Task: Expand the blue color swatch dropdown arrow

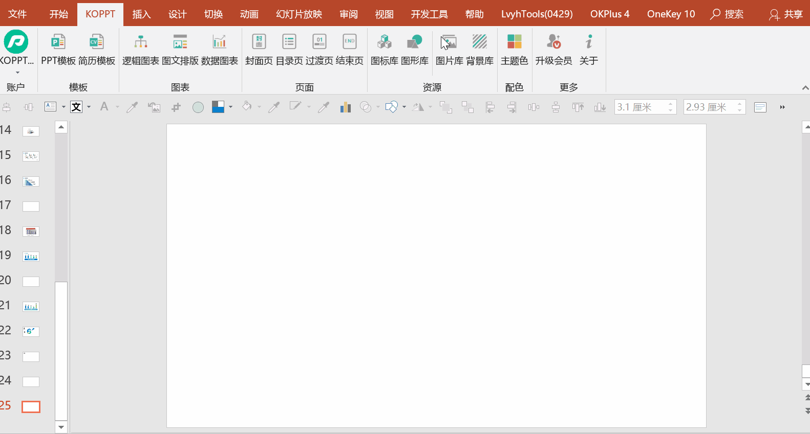Action: (231, 107)
